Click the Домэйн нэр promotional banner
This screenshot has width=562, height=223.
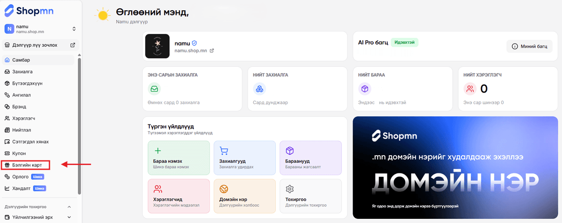click(x=453, y=167)
